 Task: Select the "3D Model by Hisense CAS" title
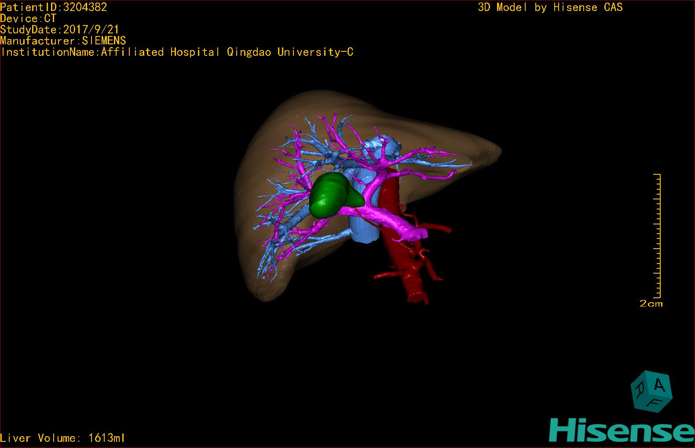click(550, 7)
